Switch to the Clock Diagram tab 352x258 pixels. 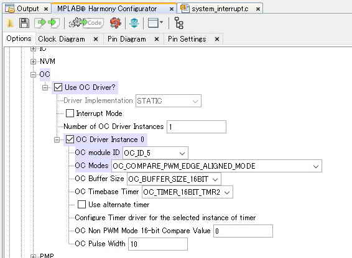(62, 39)
